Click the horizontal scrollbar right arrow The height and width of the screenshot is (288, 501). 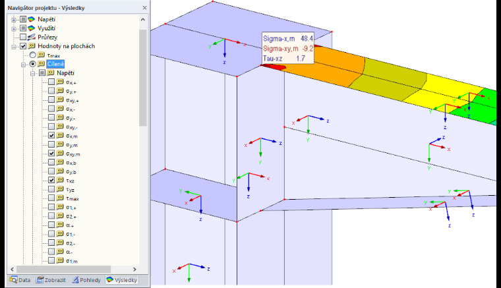pos(134,269)
